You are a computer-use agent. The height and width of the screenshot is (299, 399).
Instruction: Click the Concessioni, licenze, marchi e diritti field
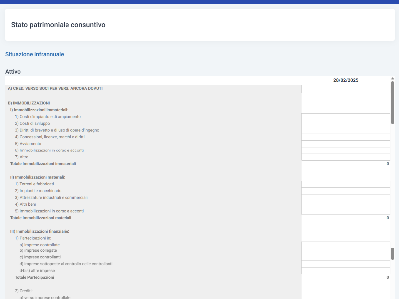click(x=345, y=137)
